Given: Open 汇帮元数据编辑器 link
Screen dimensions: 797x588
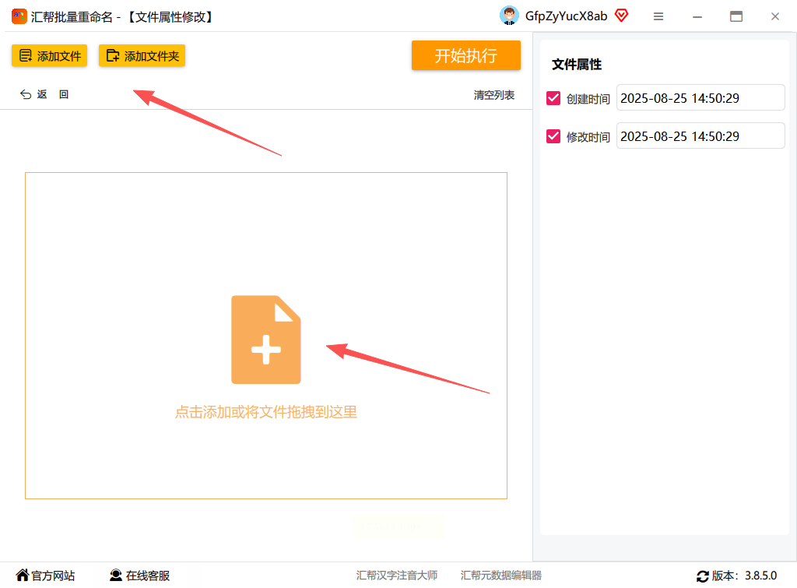Looking at the screenshot, I should tap(500, 576).
